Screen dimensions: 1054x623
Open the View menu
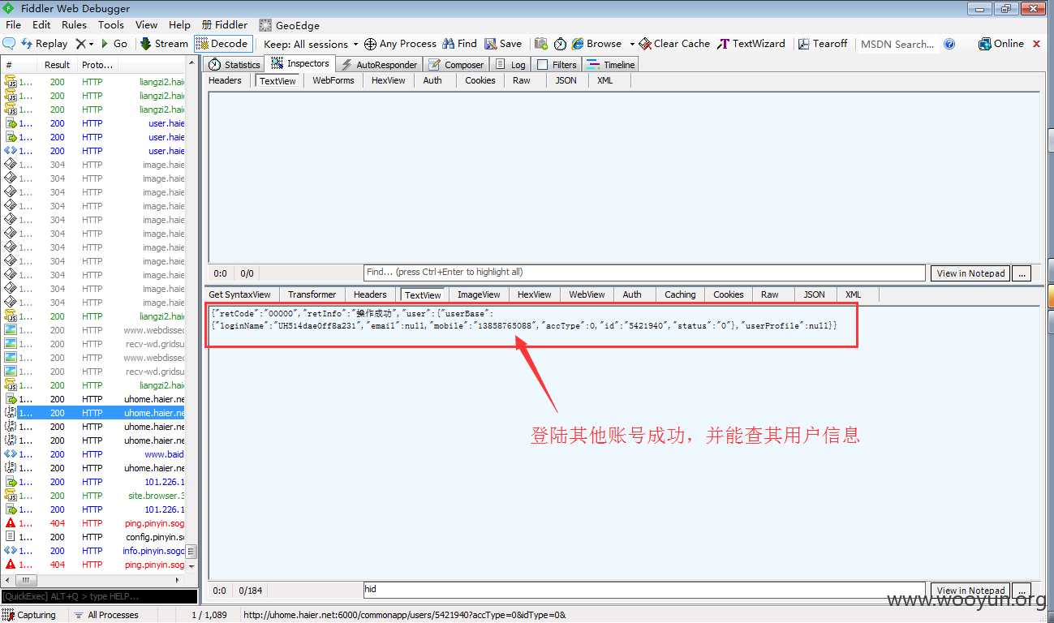(146, 25)
